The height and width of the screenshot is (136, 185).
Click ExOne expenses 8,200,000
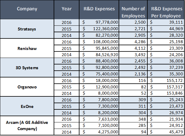[x=99, y=113]
